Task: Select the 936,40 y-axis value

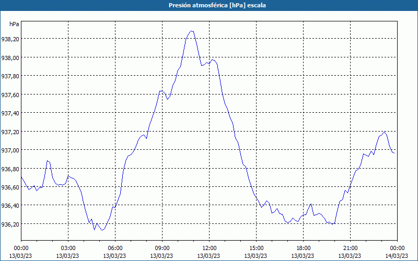Action: (10, 206)
